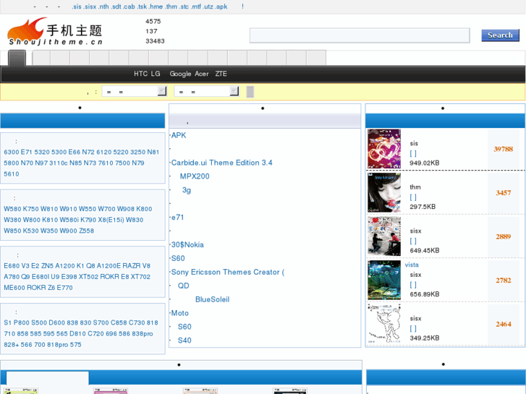Select the 5610 model link
The height and width of the screenshot is (394, 526).
pos(12,174)
